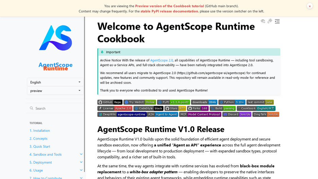This screenshot has height=179, width=318.
Task: Click the downloads 884k badge
Action: pyautogui.click(x=204, y=102)
